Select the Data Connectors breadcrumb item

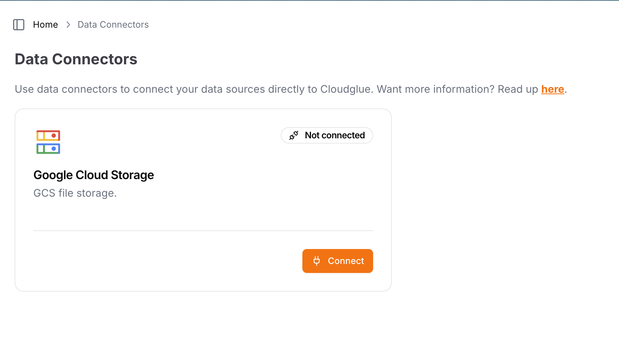[x=113, y=25]
